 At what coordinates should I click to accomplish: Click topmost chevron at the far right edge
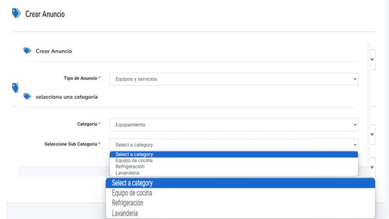372,59
